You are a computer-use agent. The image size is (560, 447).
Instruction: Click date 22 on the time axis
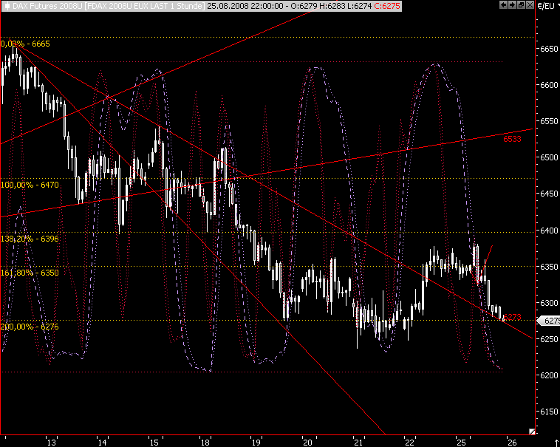click(409, 443)
